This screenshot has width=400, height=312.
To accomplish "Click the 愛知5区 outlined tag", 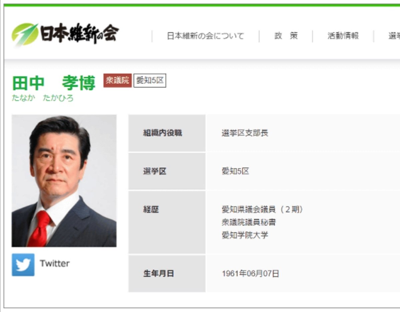I will tap(150, 80).
